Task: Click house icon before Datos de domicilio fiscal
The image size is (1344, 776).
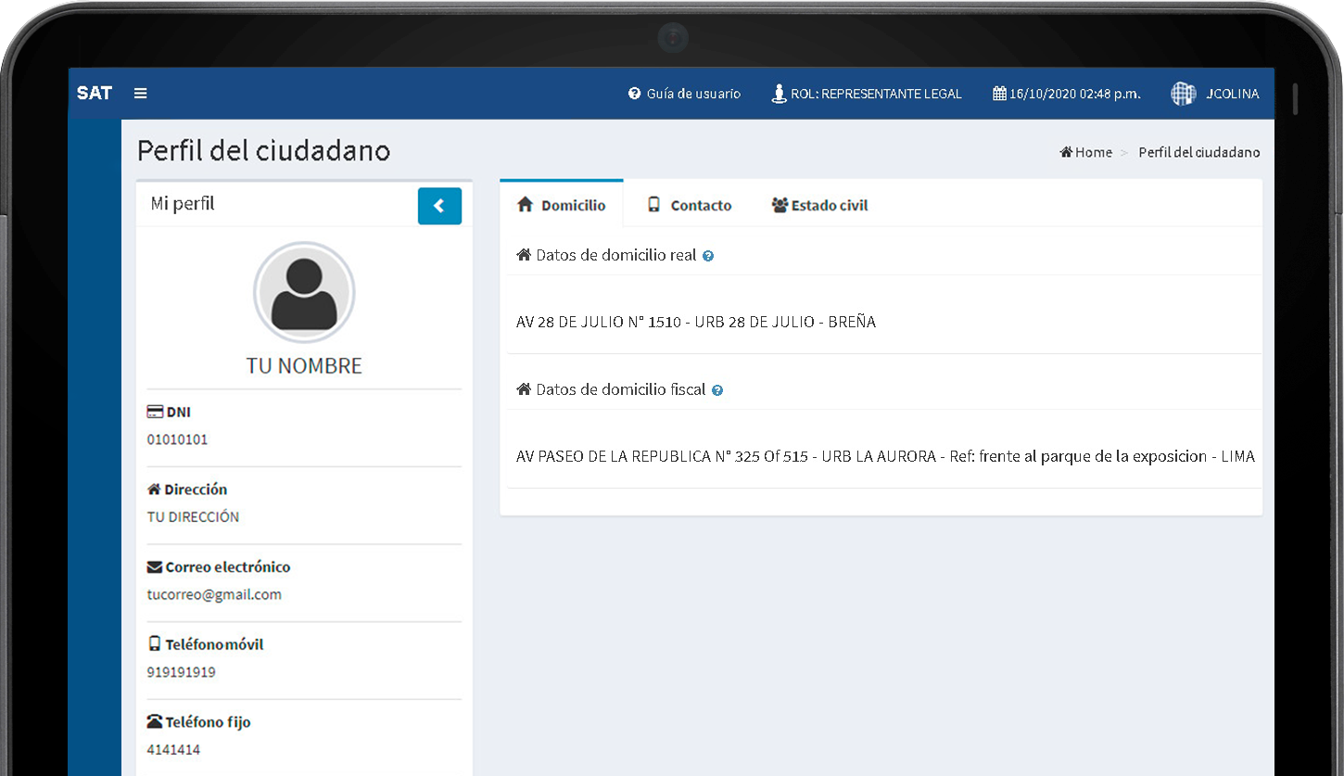Action: click(x=524, y=389)
